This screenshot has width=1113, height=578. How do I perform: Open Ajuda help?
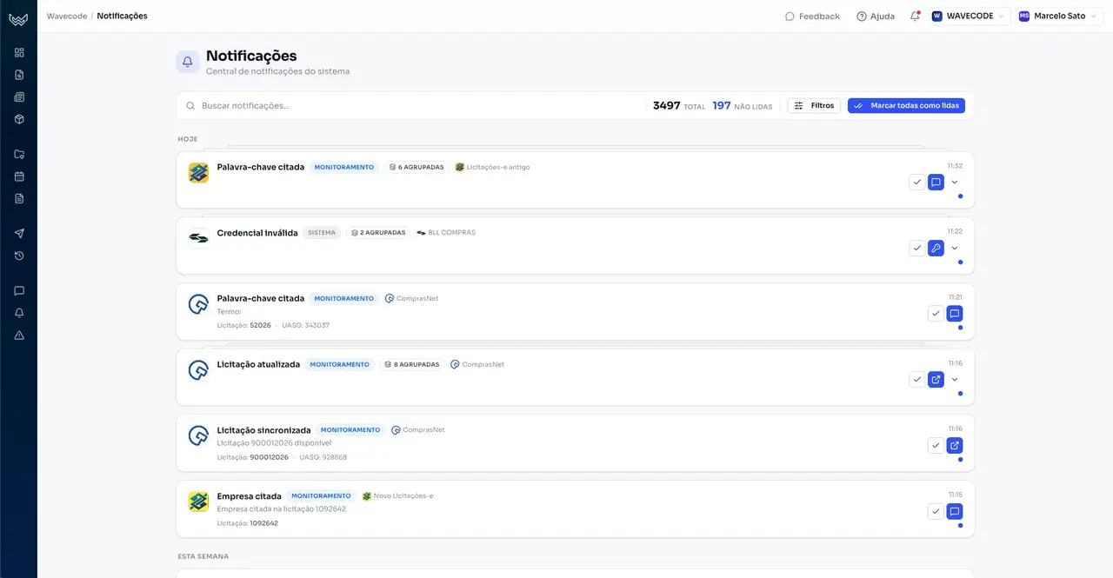[x=876, y=16]
